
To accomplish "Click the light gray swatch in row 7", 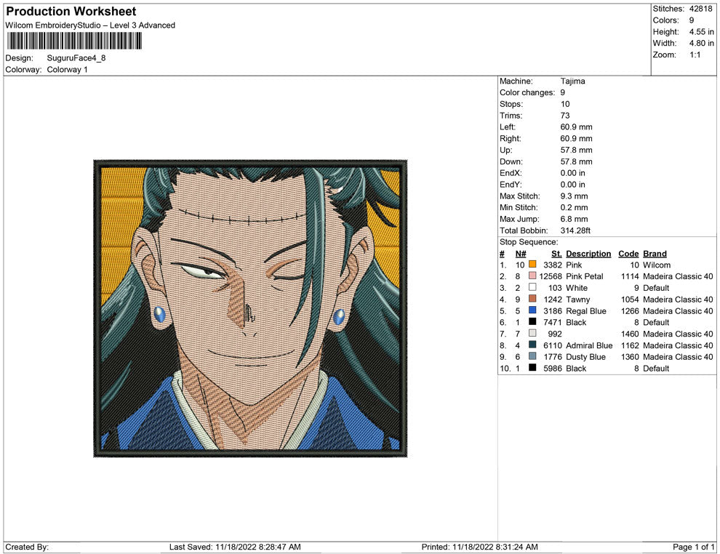I will coord(532,333).
